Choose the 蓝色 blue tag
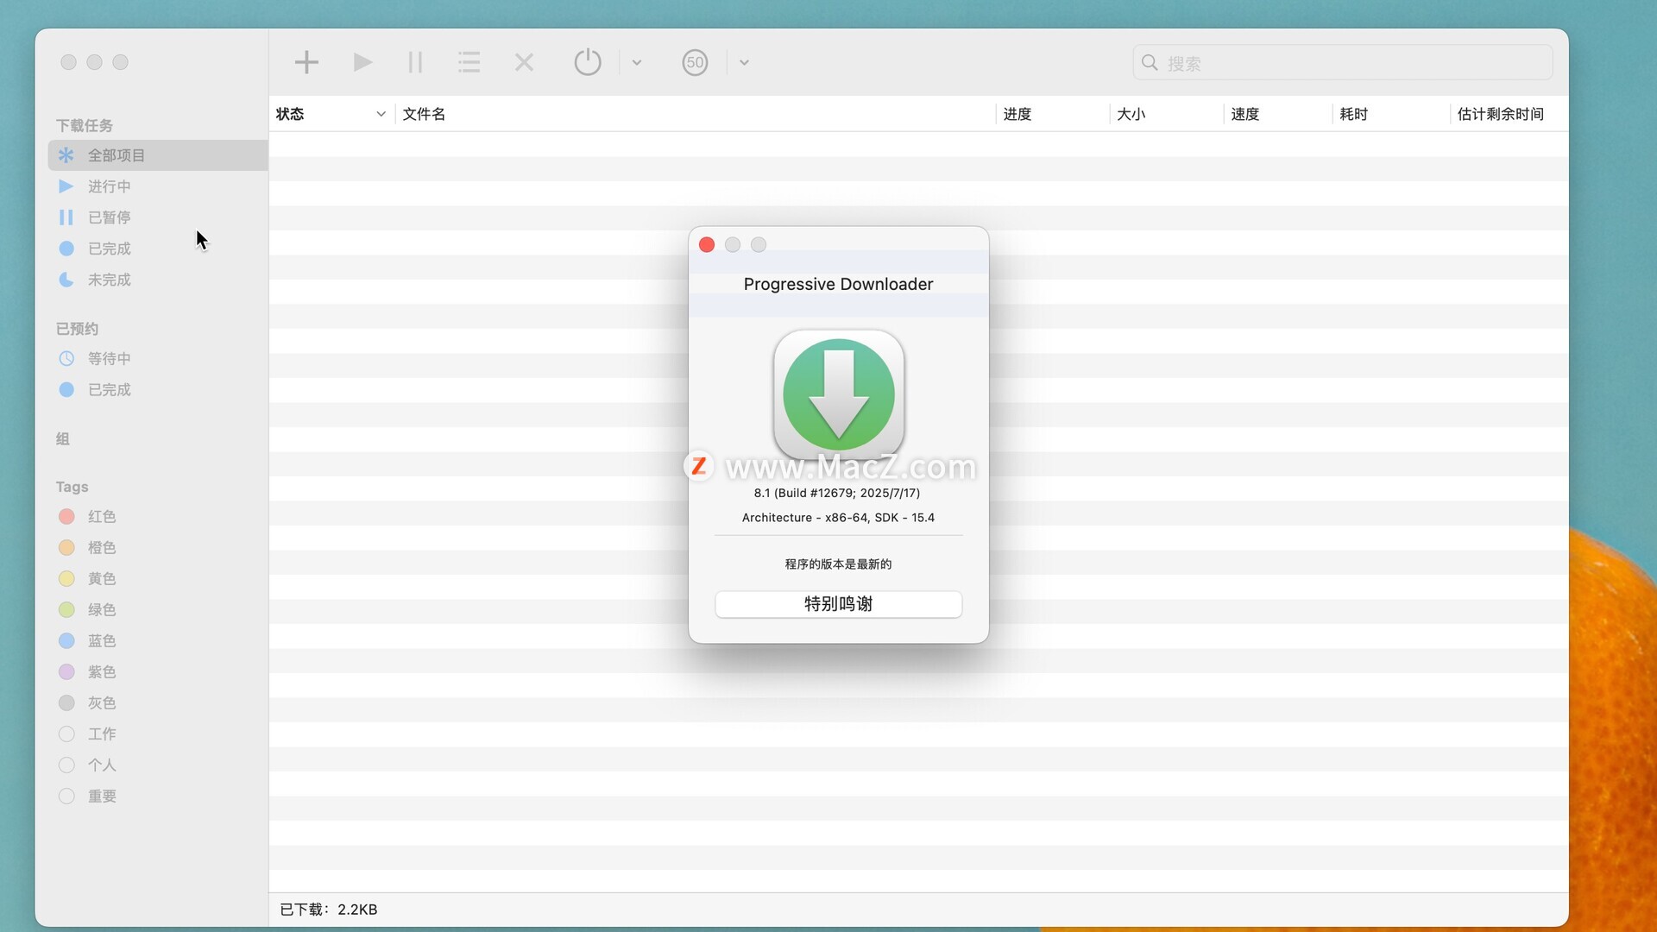 [x=158, y=640]
